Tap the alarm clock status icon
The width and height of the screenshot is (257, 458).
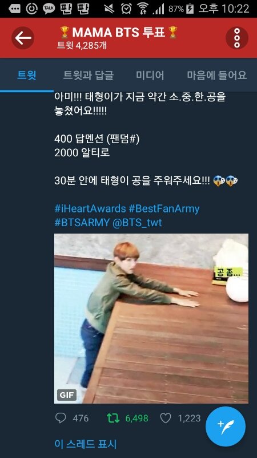126,9
